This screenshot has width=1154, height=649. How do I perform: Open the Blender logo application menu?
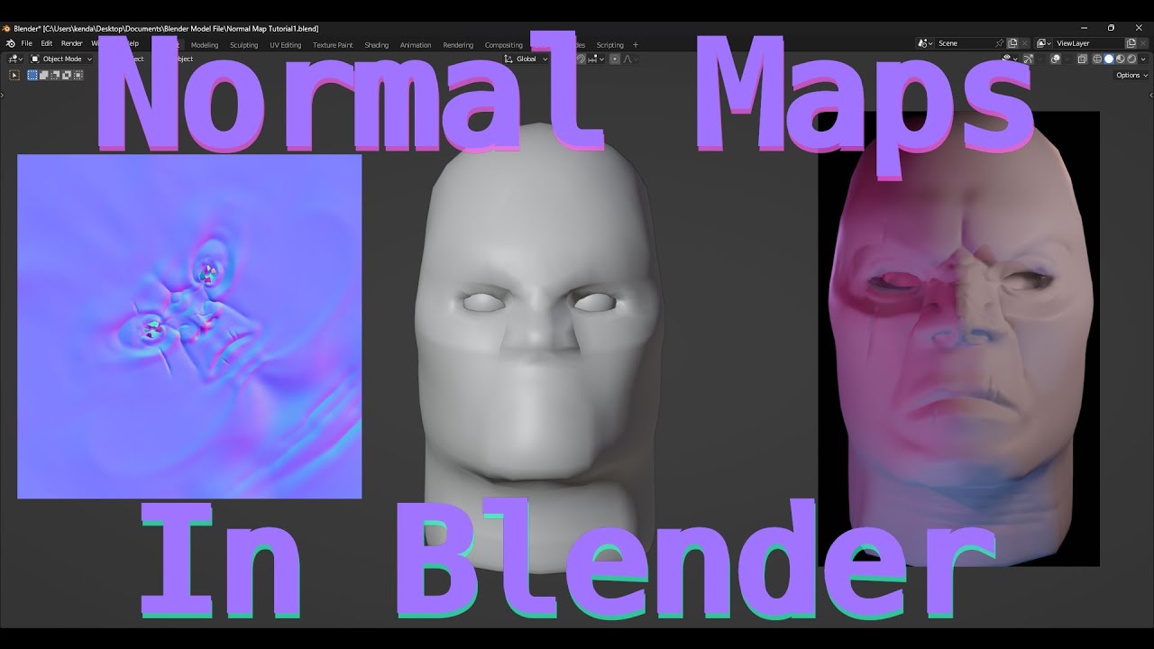(10, 43)
